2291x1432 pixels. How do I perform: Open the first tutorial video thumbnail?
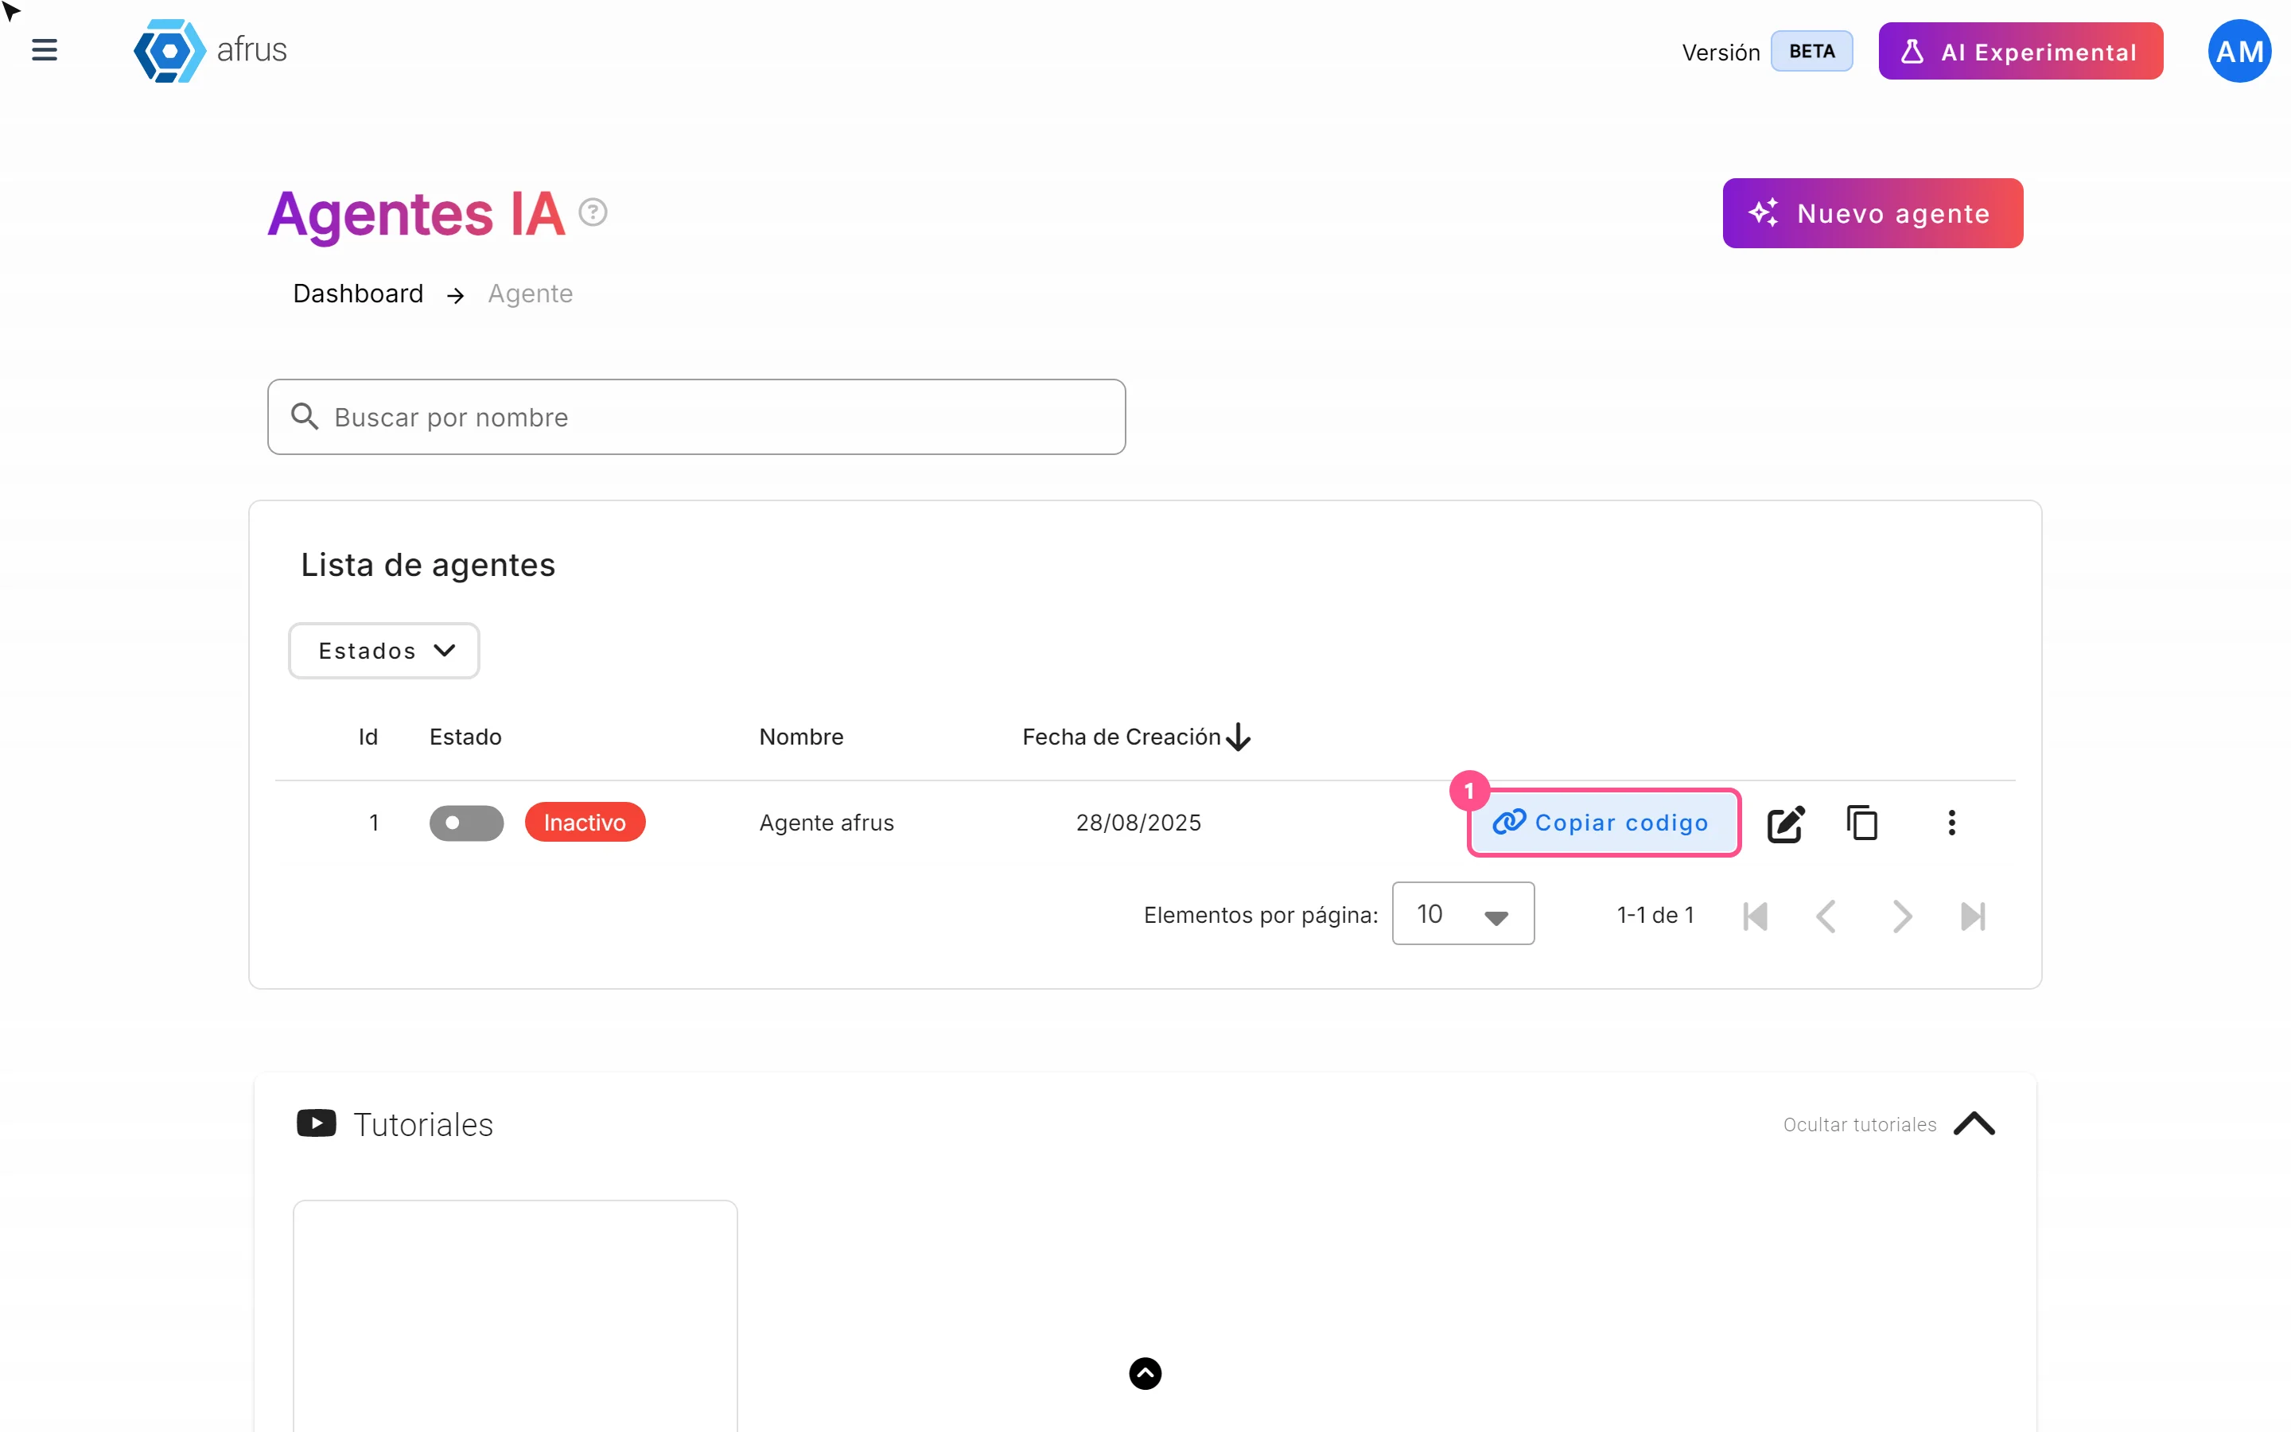(x=515, y=1317)
